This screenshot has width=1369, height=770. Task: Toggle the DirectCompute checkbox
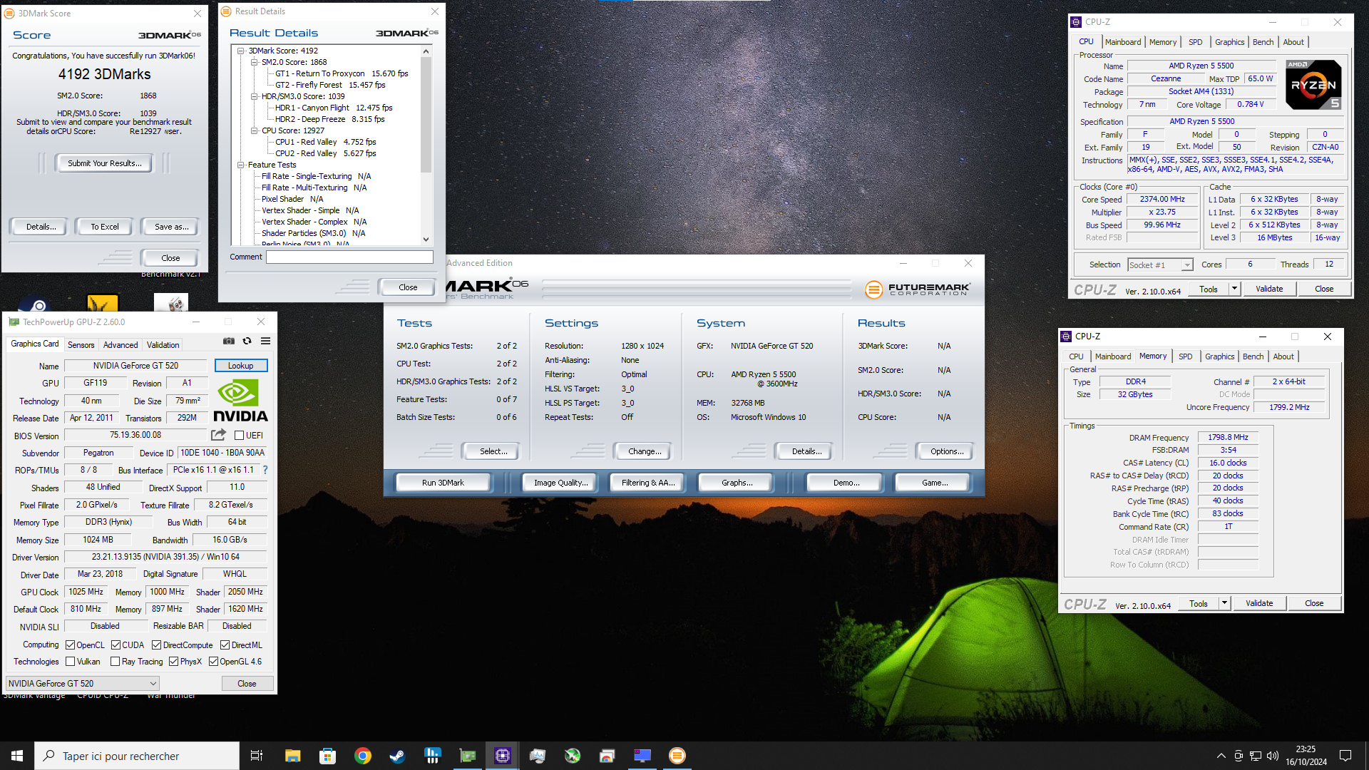pyautogui.click(x=156, y=645)
